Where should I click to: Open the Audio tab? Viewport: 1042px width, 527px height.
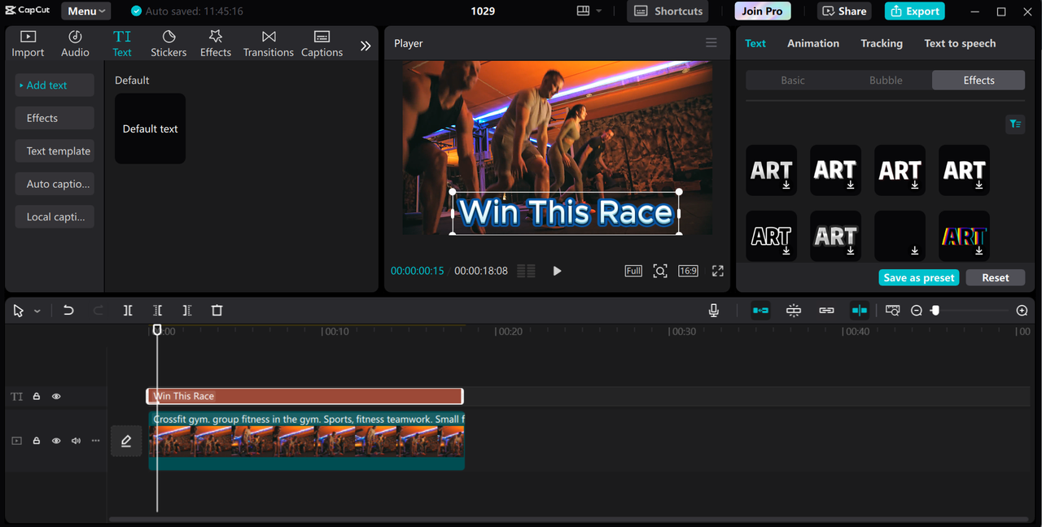(75, 44)
